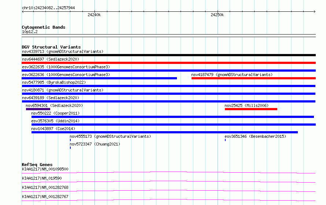Click the left arrow on the ruler
The width and height of the screenshot is (326, 205).
[23, 11]
